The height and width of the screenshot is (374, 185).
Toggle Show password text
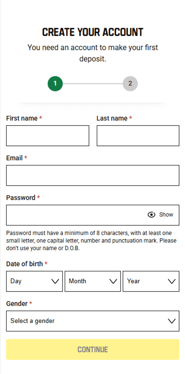(166, 215)
